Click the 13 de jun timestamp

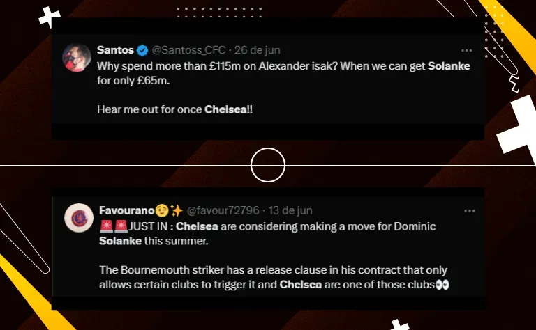tap(290, 210)
